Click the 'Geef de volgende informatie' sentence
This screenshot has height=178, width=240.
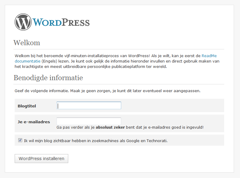pos(107,91)
